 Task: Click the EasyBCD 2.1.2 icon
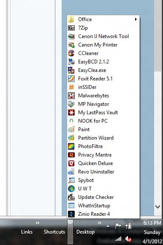(71, 62)
